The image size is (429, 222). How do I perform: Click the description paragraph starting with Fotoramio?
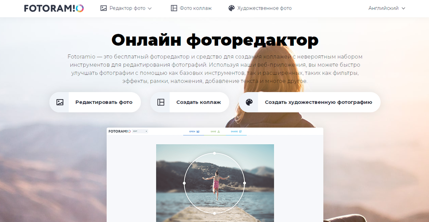[x=214, y=69]
